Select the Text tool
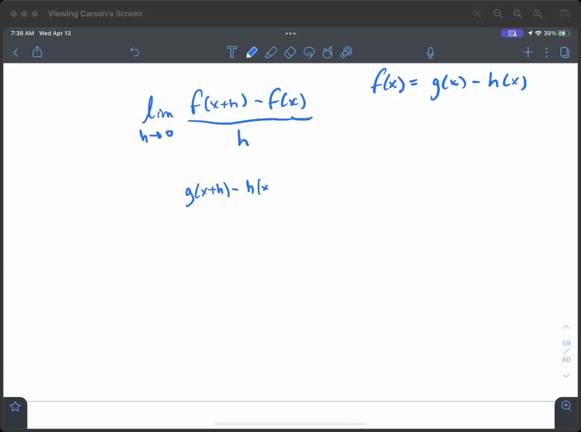This screenshot has height=432, width=581. [x=231, y=52]
